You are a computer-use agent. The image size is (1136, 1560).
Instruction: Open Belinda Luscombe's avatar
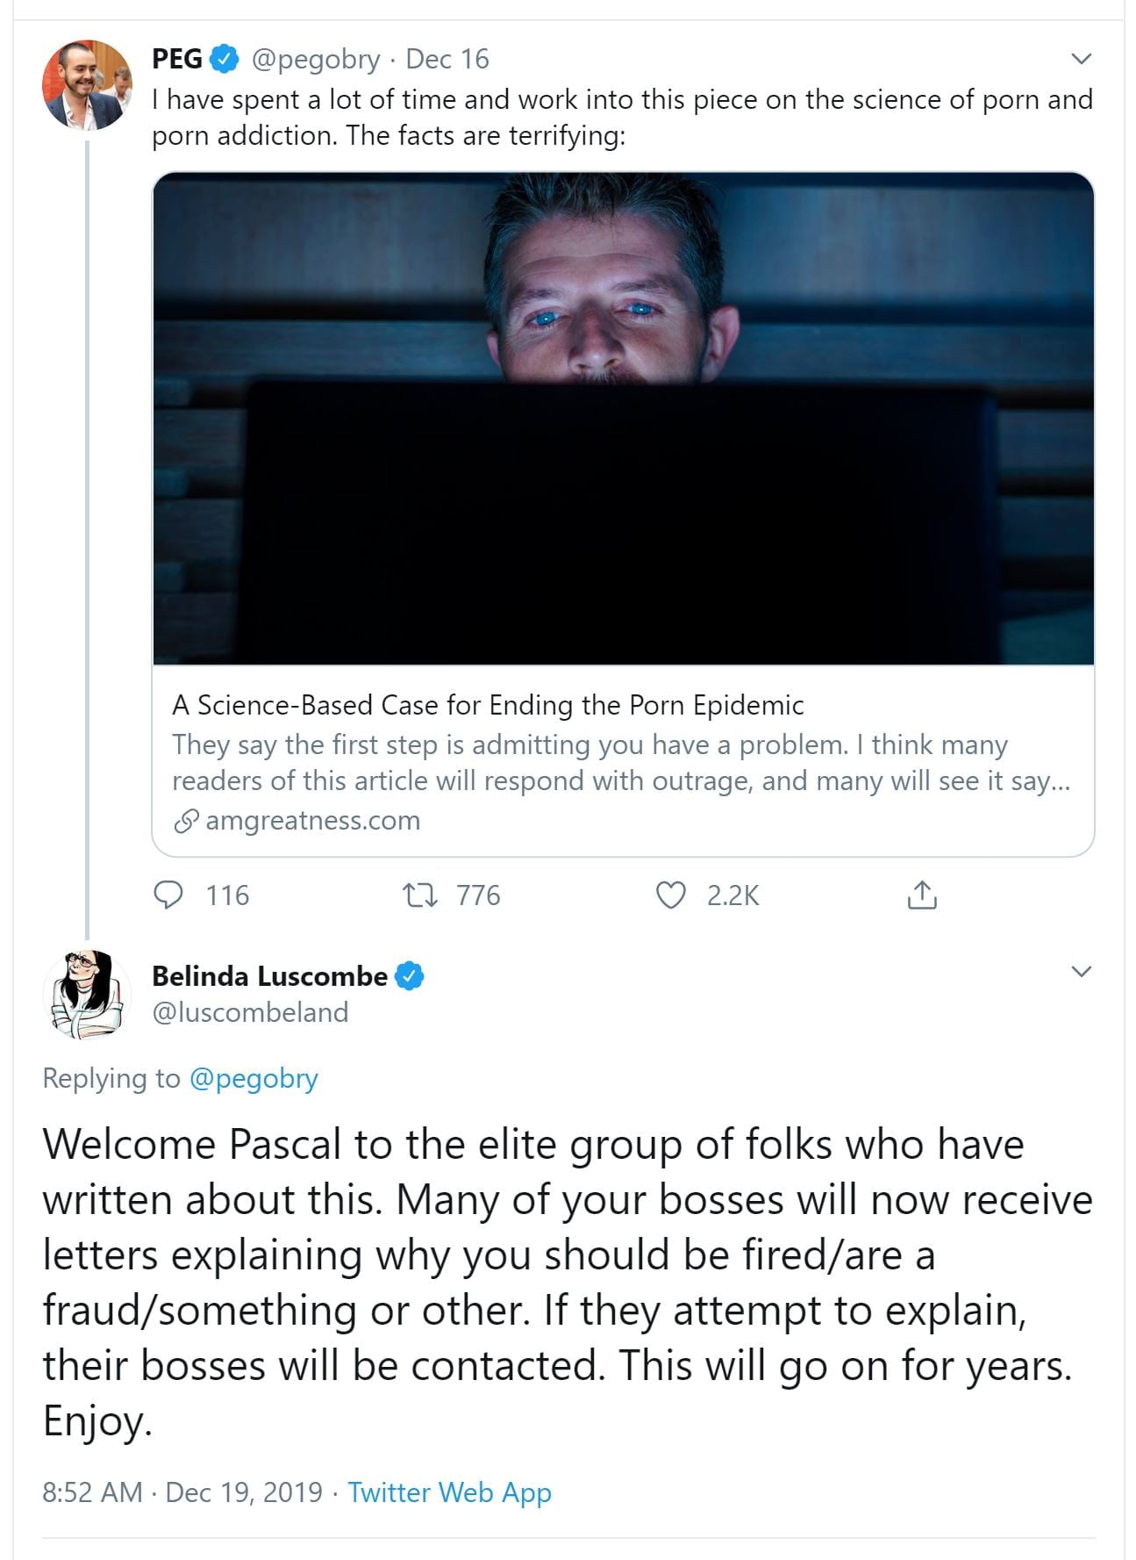point(86,994)
